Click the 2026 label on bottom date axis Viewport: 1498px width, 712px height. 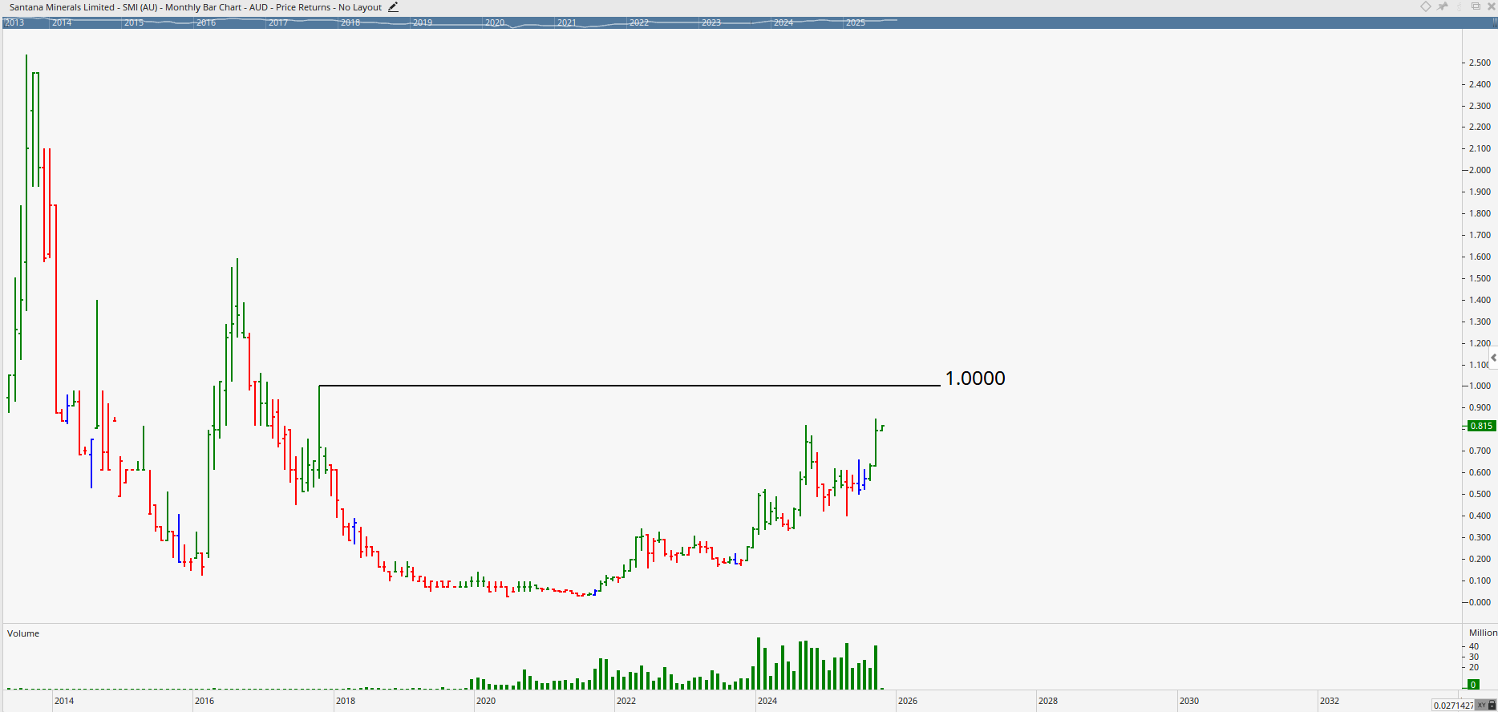pyautogui.click(x=907, y=701)
